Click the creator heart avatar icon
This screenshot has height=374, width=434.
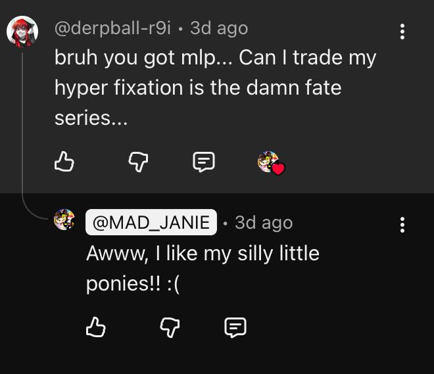point(267,160)
